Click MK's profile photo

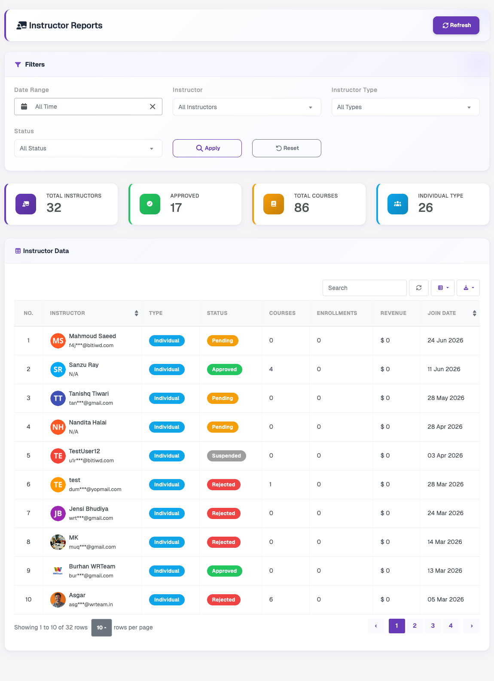(58, 542)
